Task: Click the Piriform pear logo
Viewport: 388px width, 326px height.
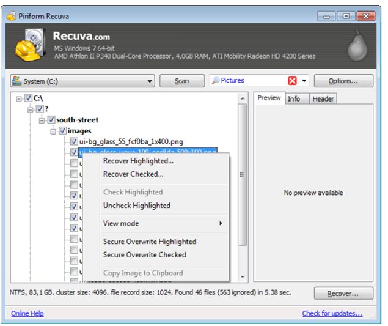Action: 357,46
